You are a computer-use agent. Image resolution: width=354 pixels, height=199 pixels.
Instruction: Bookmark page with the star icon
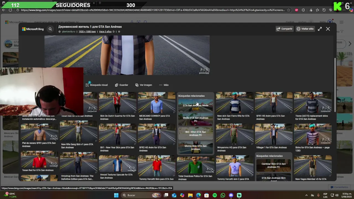288,10
